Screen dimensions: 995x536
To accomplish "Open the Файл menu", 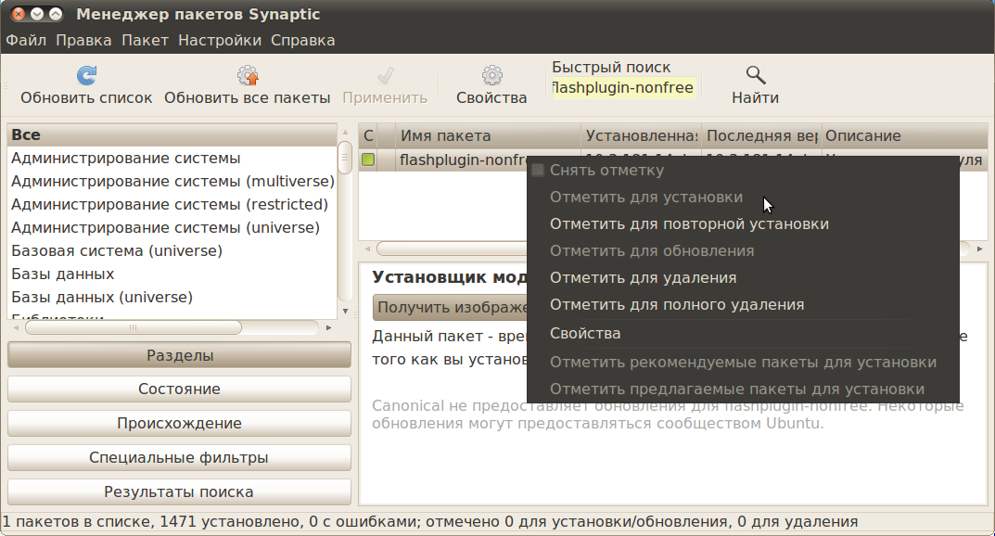I will (26, 41).
